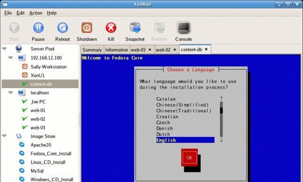Close the web-02 tab
Image resolution: width=303 pixels, height=182 pixels.
(x=175, y=50)
